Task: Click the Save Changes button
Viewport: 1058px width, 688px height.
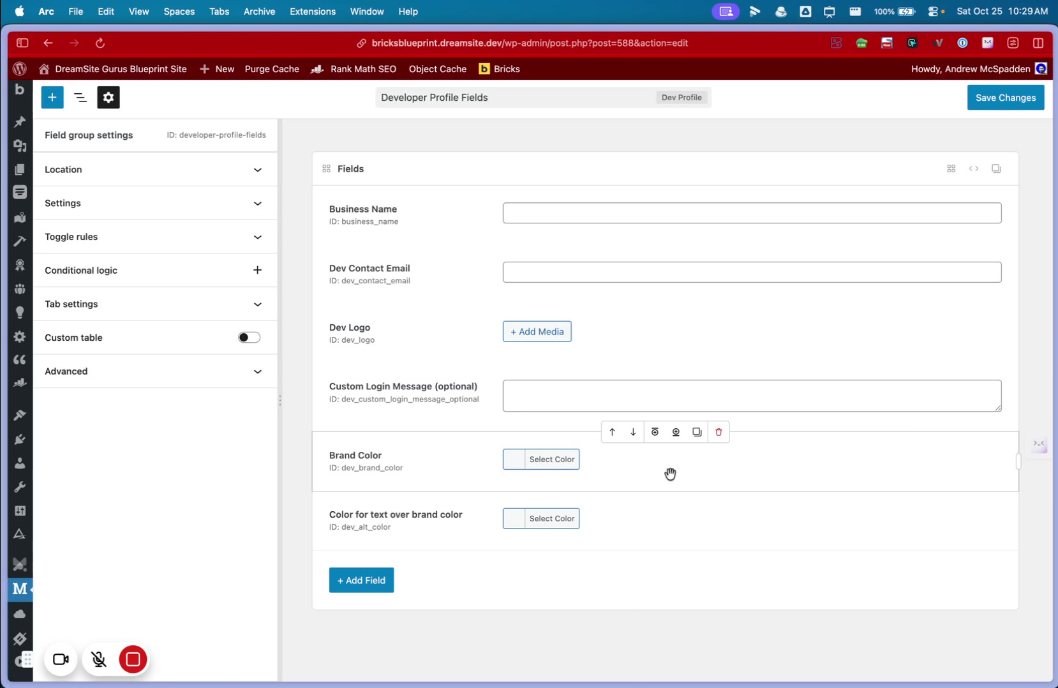Action: point(1005,98)
